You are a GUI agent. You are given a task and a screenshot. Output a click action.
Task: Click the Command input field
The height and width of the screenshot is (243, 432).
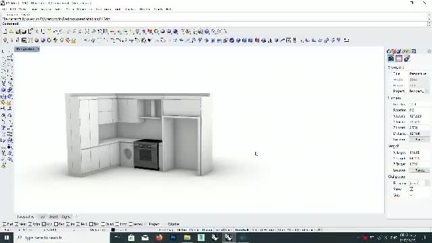pos(215,24)
